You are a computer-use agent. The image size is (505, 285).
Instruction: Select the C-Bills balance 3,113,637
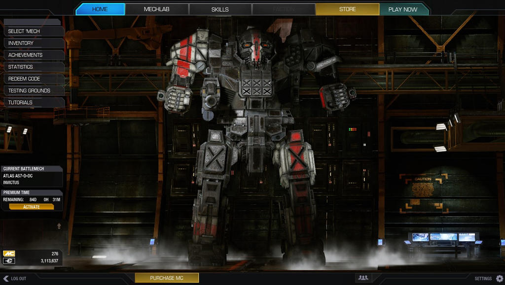[49, 260]
